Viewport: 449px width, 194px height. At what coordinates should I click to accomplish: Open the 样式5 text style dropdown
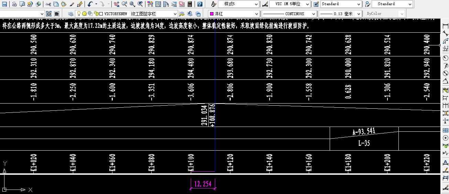(x=239, y=4)
